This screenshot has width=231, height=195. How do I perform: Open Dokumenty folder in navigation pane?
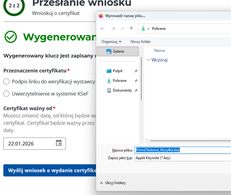coord(122,90)
